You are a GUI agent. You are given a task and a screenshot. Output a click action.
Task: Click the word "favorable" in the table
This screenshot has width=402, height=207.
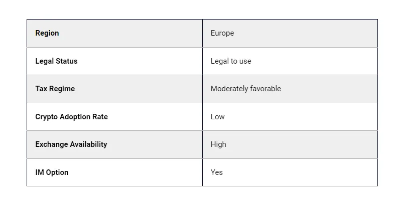265,89
